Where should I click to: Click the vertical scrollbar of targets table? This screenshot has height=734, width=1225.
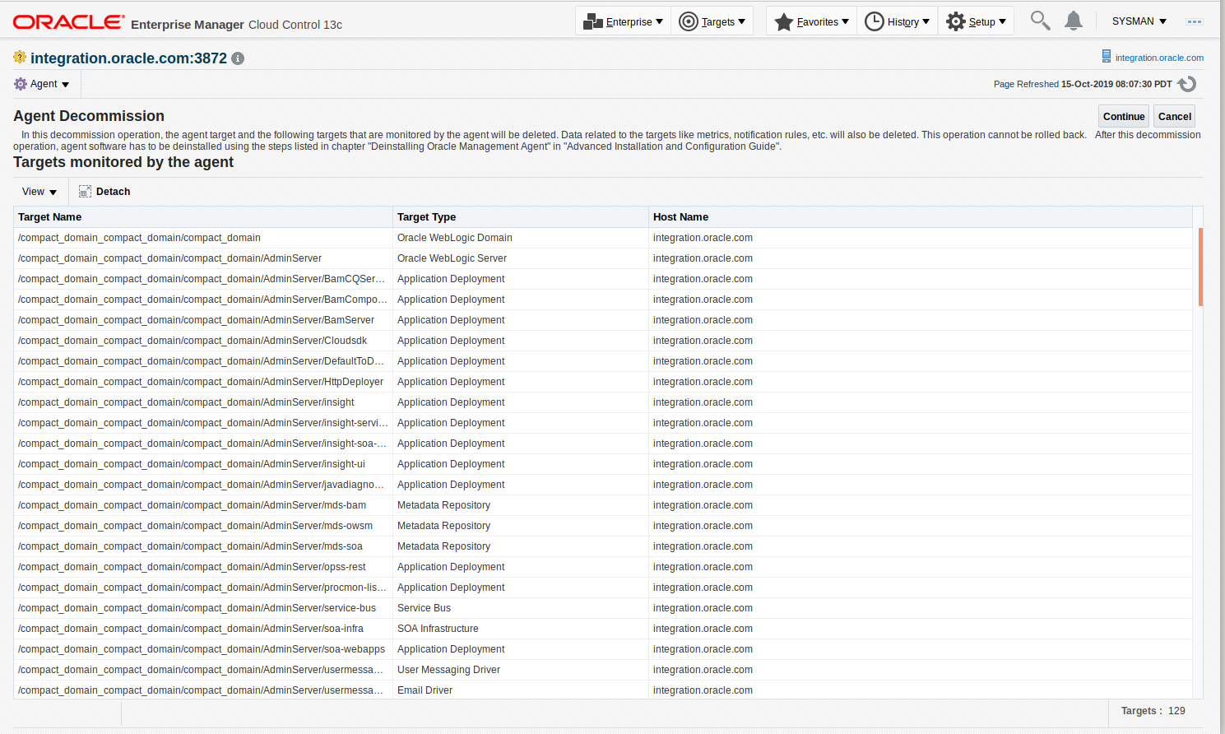[1200, 267]
